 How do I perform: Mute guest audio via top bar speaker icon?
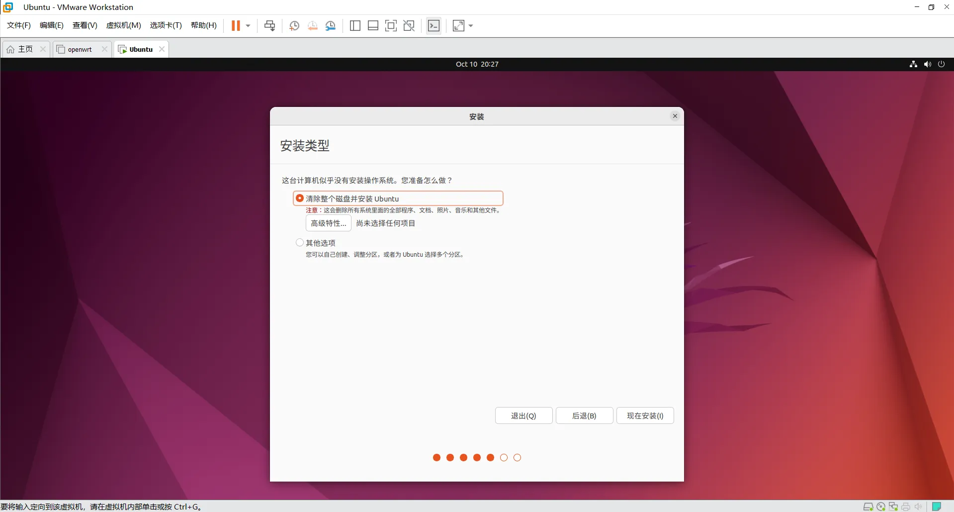(928, 64)
